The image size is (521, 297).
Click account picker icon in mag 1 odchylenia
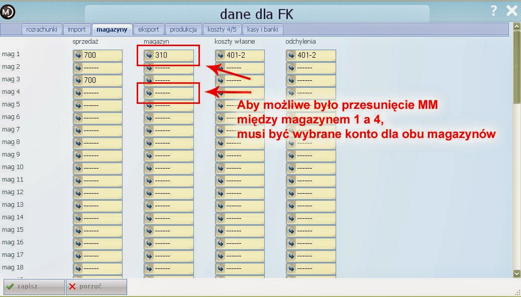[x=291, y=55]
